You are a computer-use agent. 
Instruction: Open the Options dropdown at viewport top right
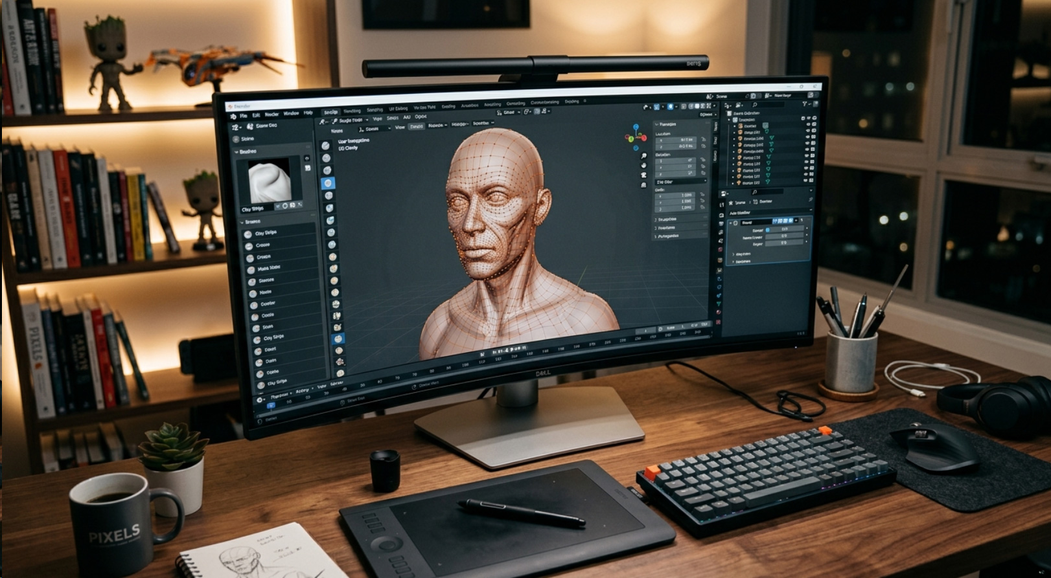click(x=708, y=115)
